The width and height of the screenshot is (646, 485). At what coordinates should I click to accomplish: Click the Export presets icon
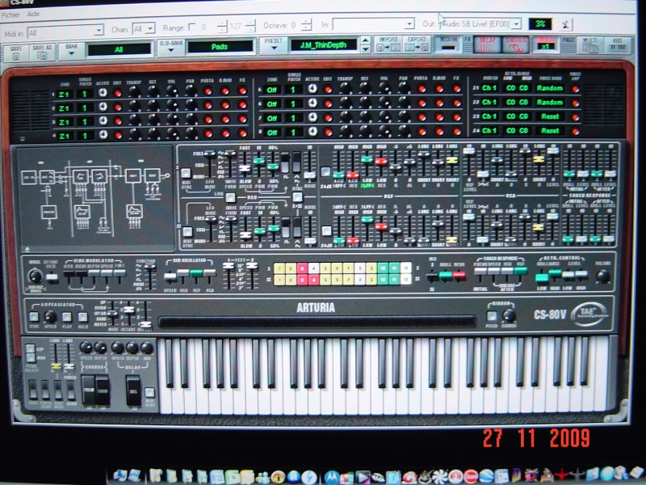pyautogui.click(x=417, y=44)
